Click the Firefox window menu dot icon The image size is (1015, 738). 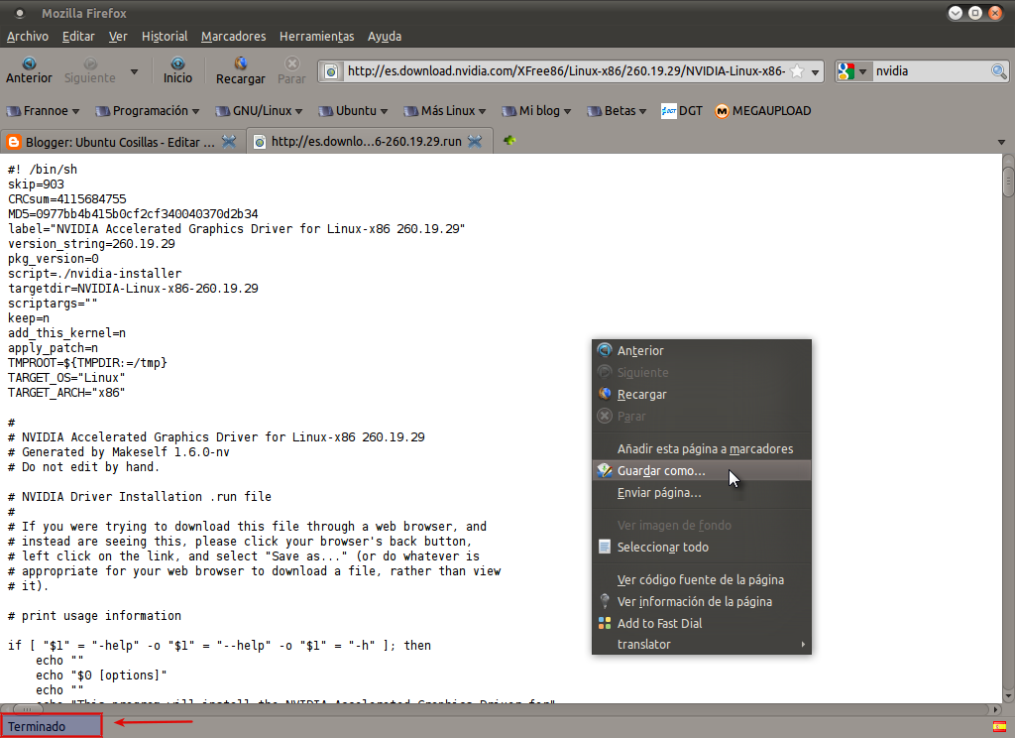[20, 13]
